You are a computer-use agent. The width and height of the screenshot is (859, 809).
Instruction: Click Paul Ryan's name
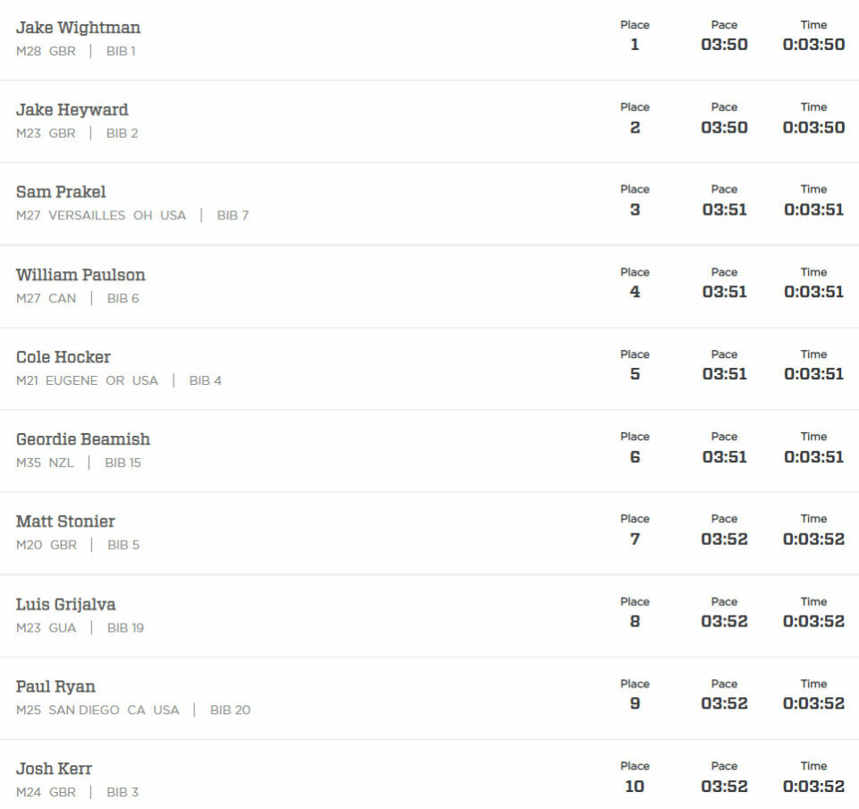(55, 686)
